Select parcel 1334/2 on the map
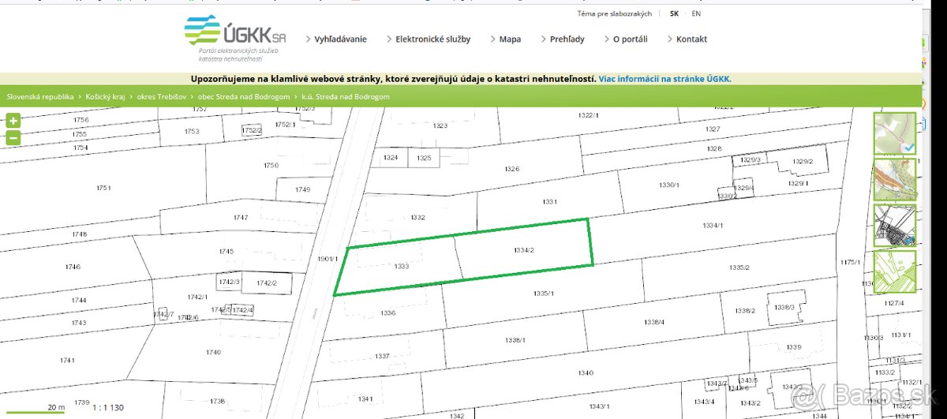Viewport: 947px width, 419px height. click(524, 250)
